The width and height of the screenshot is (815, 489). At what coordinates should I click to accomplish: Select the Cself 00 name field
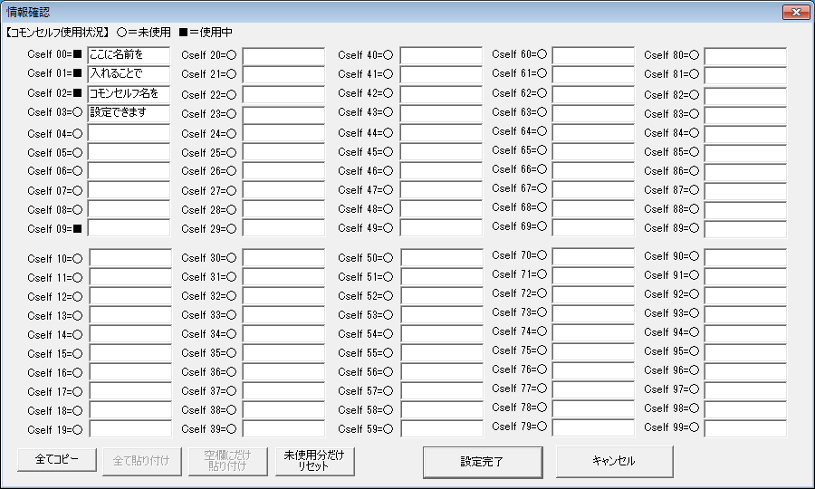click(129, 56)
